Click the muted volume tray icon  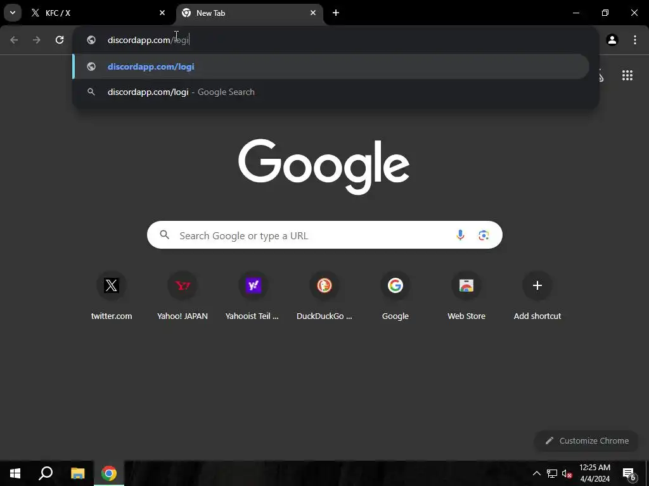click(567, 473)
